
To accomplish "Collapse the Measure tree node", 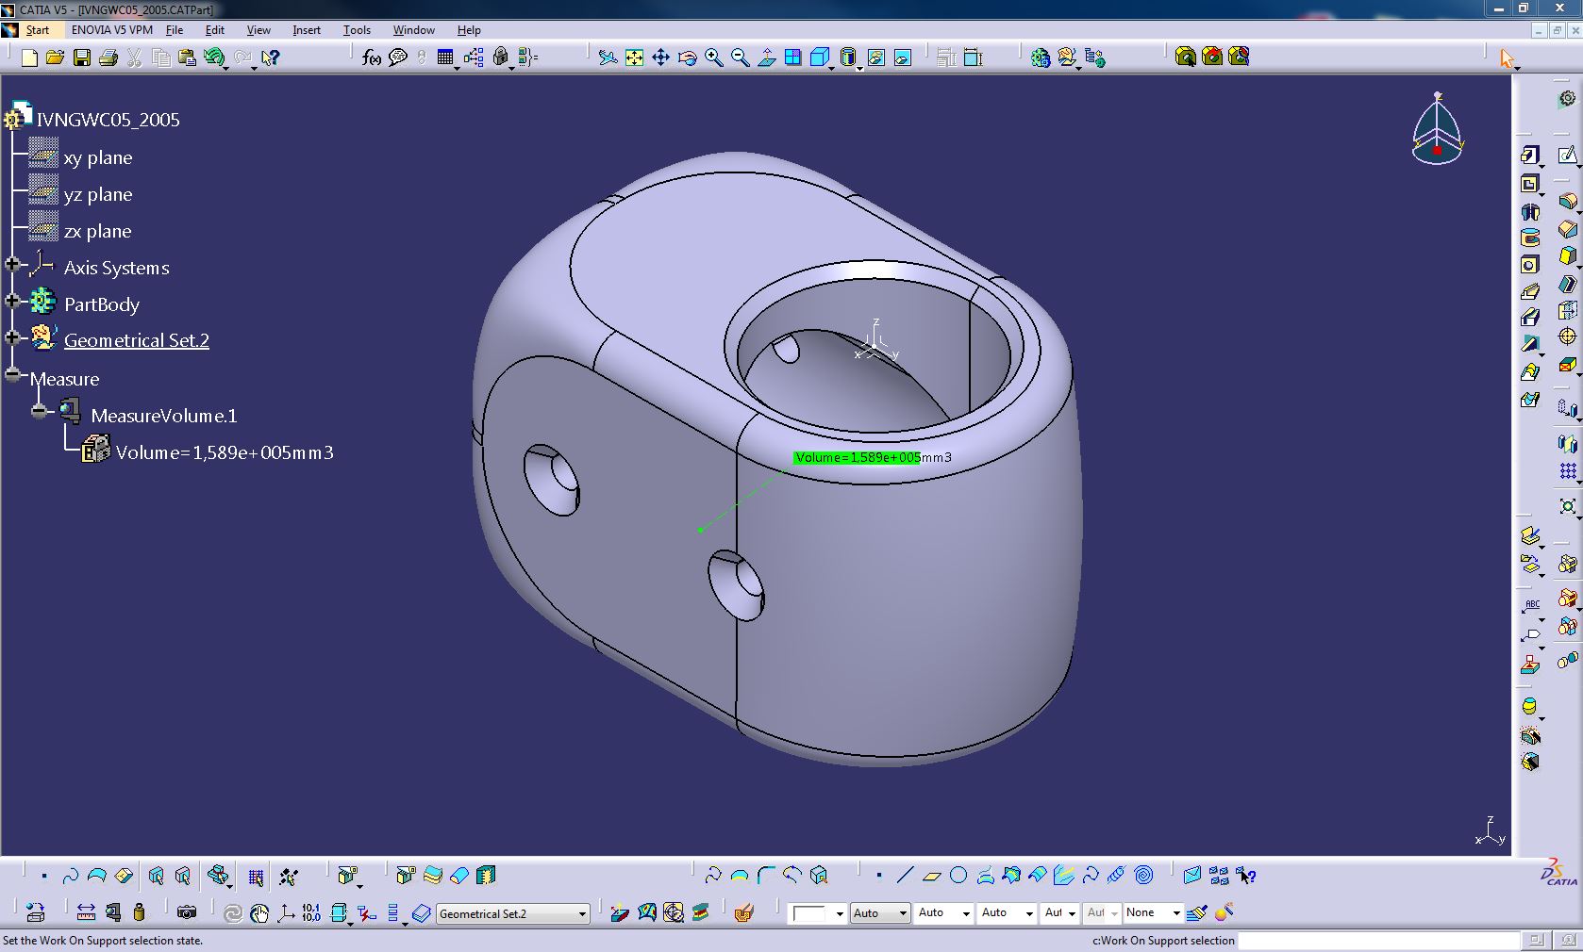I will [x=12, y=374].
